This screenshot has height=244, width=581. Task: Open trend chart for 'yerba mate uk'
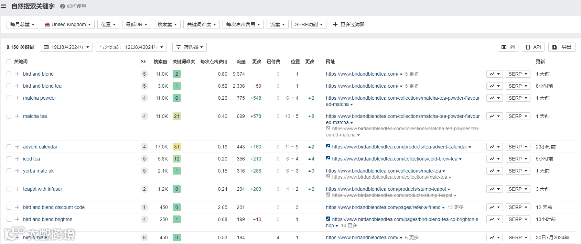495,171
